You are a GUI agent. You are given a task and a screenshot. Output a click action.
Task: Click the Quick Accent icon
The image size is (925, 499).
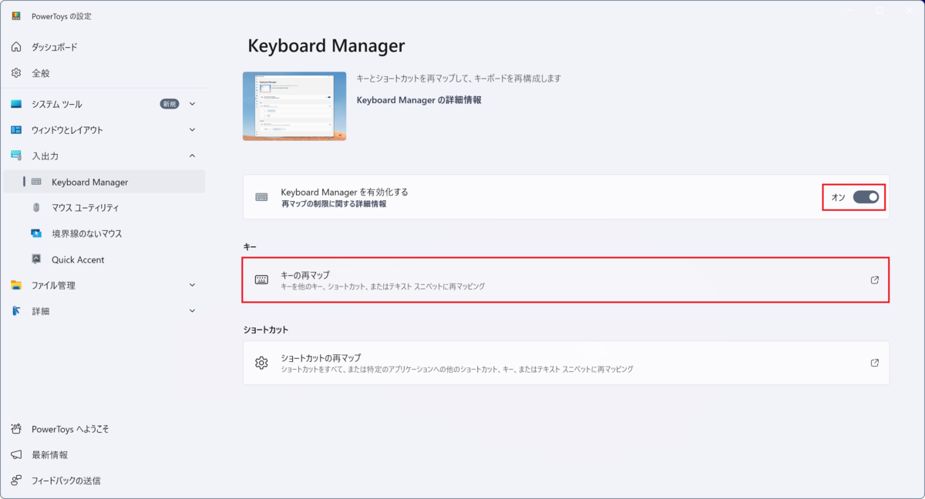tap(36, 260)
